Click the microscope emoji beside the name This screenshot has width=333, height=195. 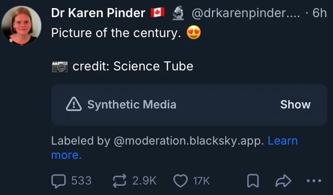(178, 14)
